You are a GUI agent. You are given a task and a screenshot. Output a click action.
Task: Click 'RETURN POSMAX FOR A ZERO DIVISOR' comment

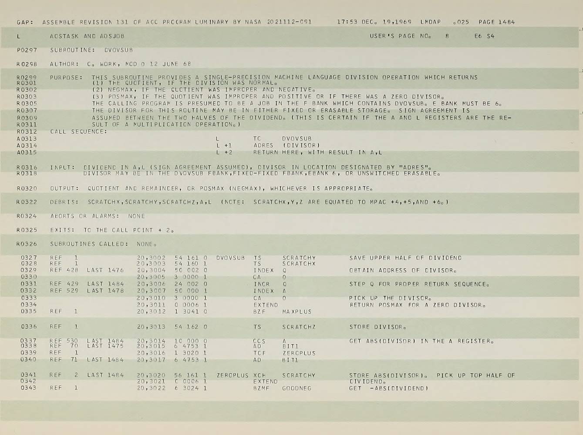pyautogui.click(x=418, y=305)
